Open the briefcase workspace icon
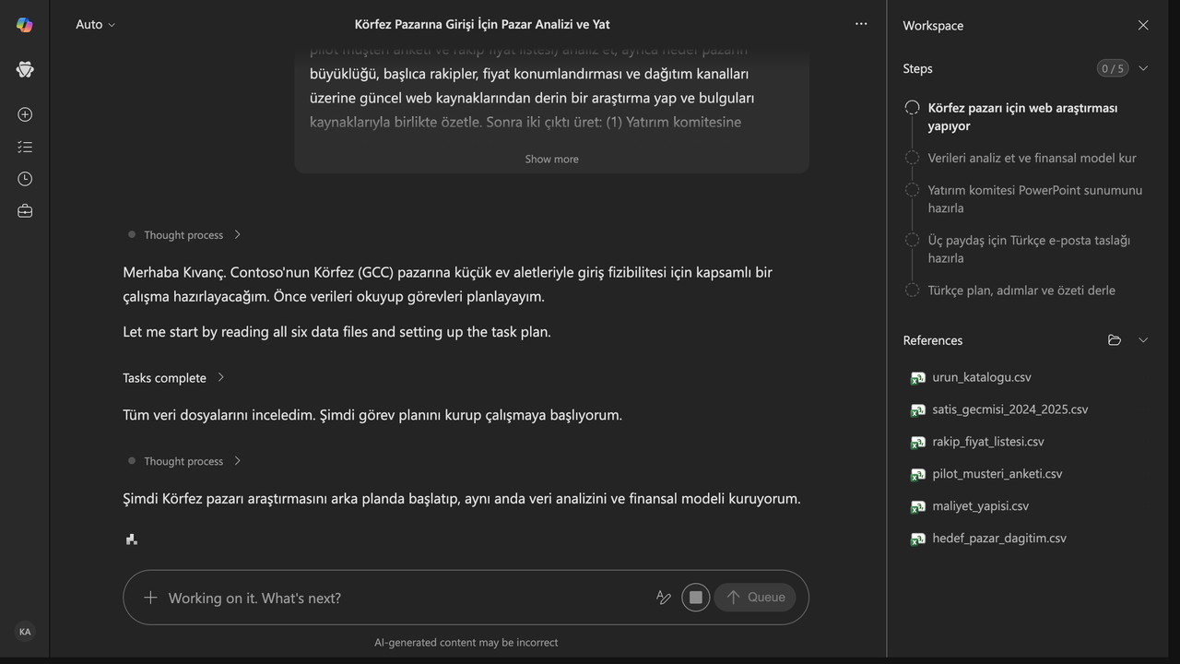The image size is (1180, 664). tap(25, 211)
